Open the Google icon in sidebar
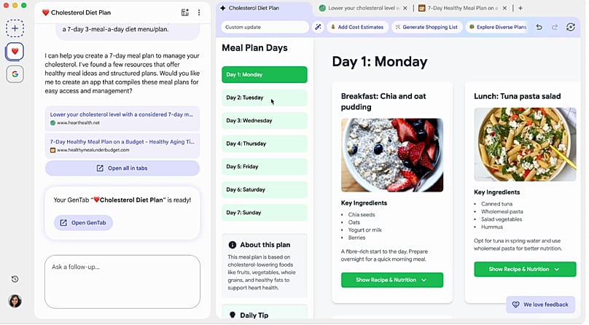The width and height of the screenshot is (589, 325). pos(15,74)
